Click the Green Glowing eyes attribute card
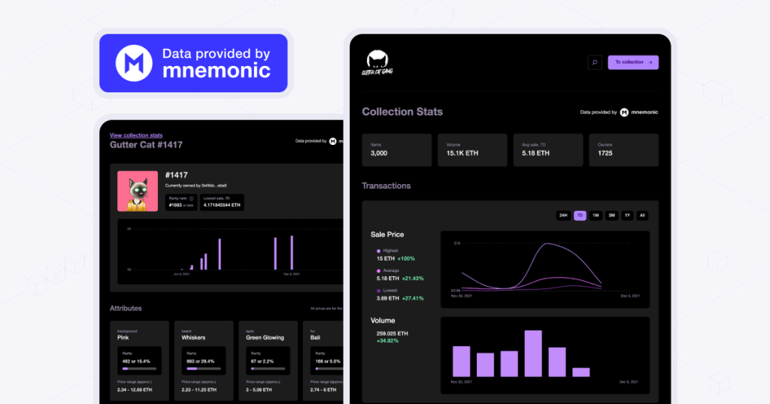770x404 pixels. (268, 361)
